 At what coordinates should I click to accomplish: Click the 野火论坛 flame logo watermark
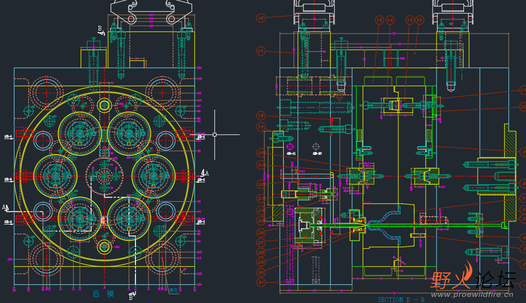(x=468, y=273)
